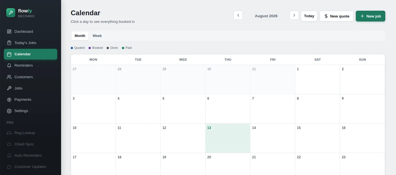Click the Done legend label
This screenshot has height=175, width=396.
tap(114, 48)
